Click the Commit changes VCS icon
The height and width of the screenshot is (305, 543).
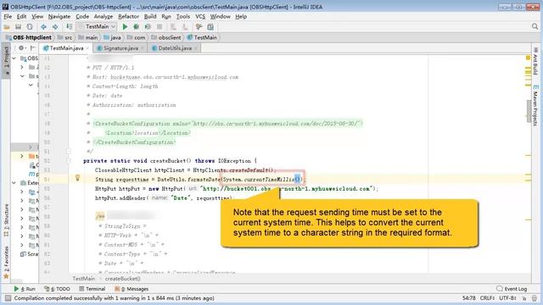tap(185, 26)
